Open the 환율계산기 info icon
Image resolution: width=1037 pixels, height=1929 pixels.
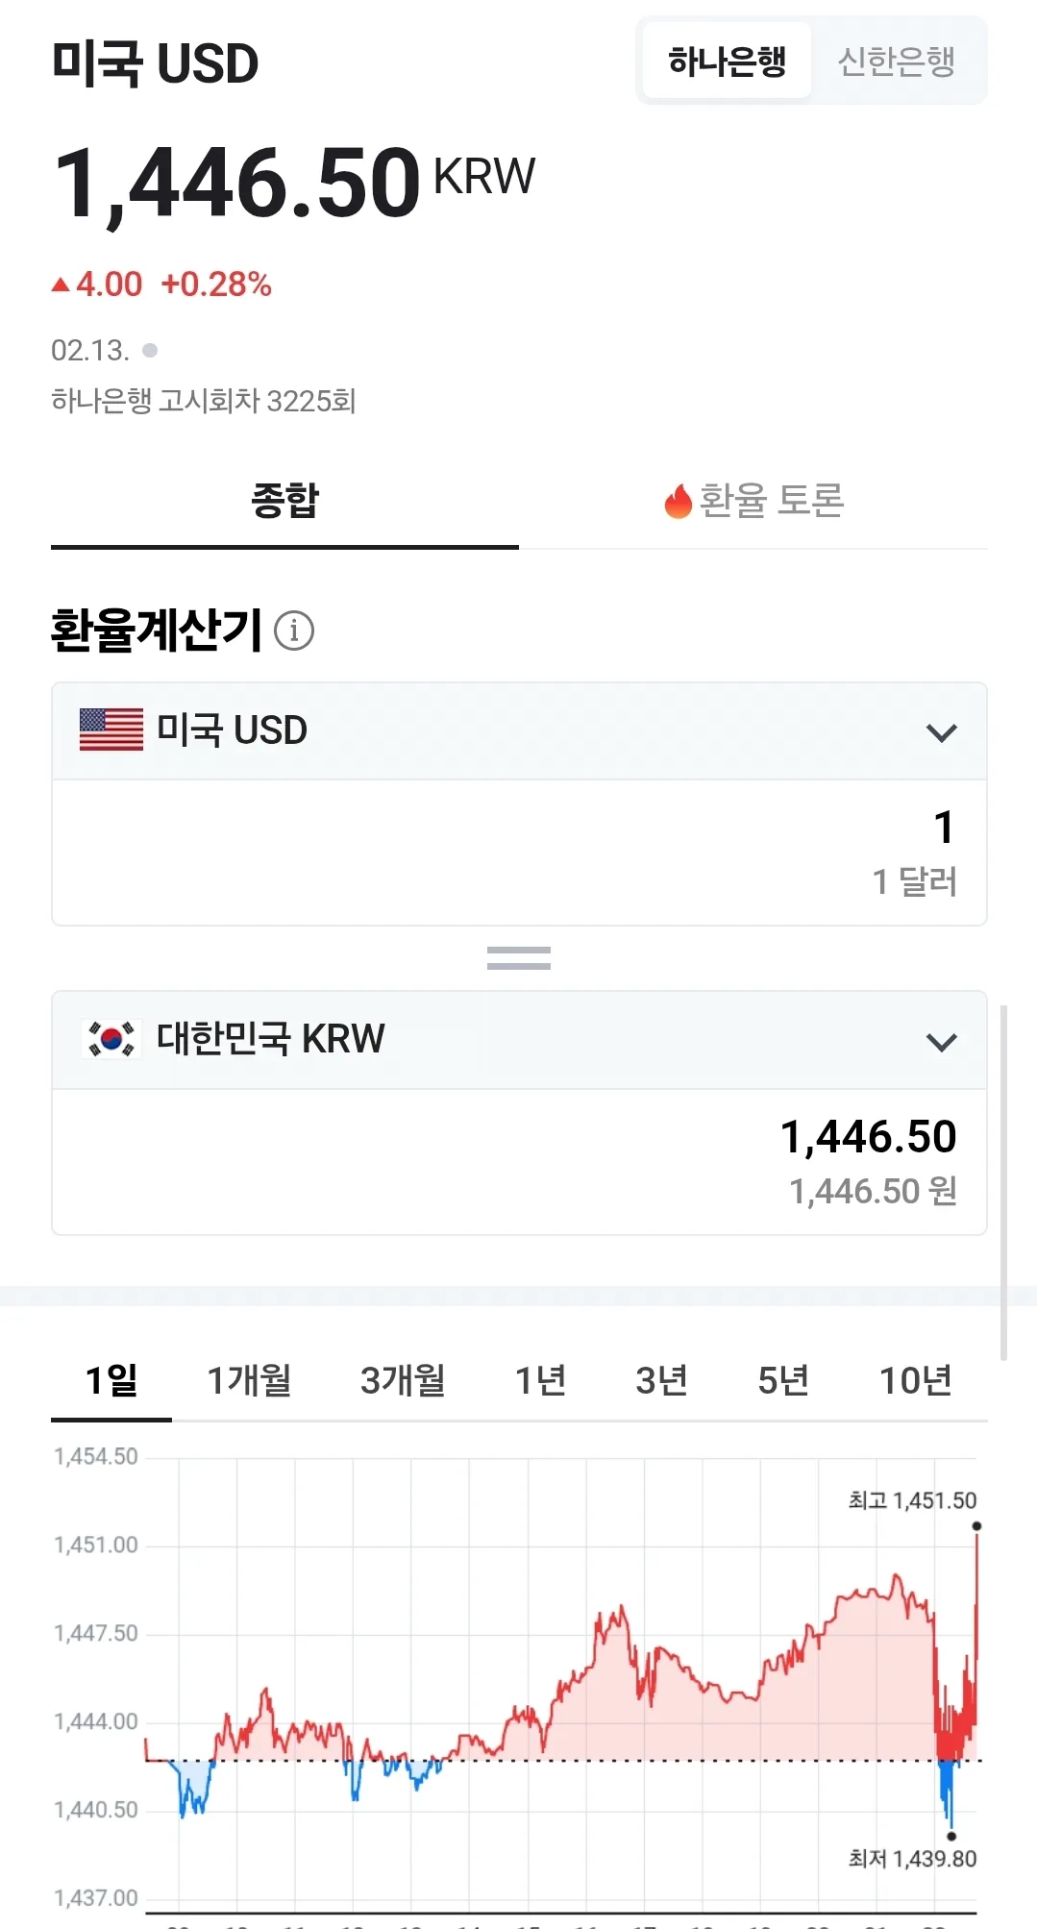click(x=294, y=631)
